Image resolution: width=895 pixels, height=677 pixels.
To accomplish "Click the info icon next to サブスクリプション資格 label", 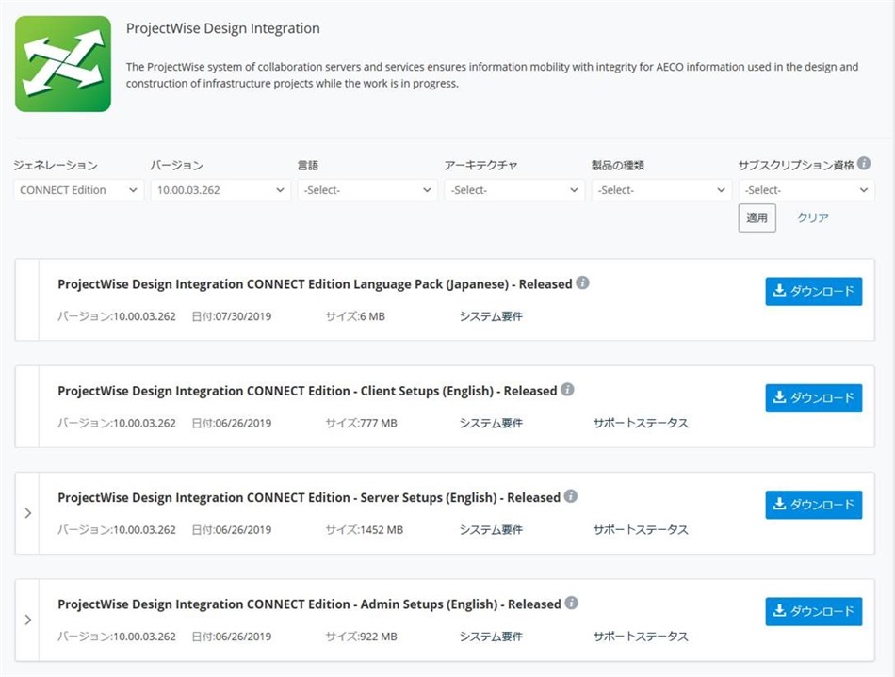I will (x=865, y=164).
